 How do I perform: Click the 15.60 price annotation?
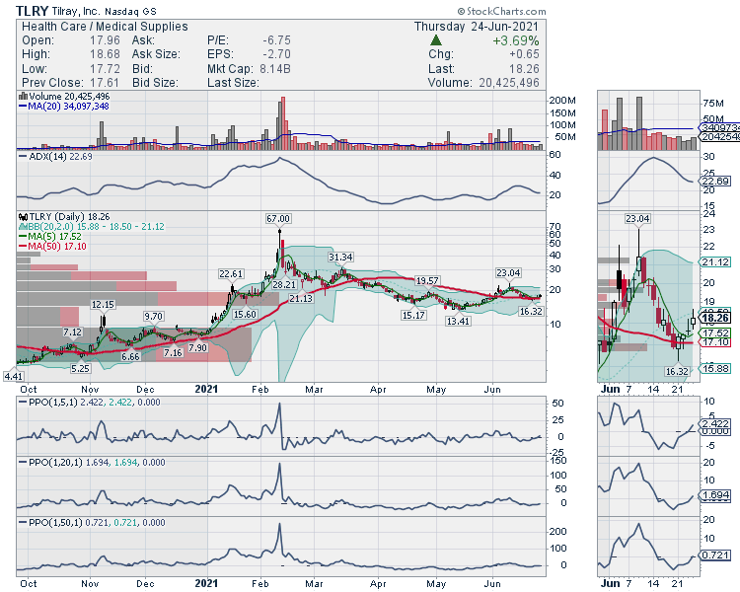245,315
